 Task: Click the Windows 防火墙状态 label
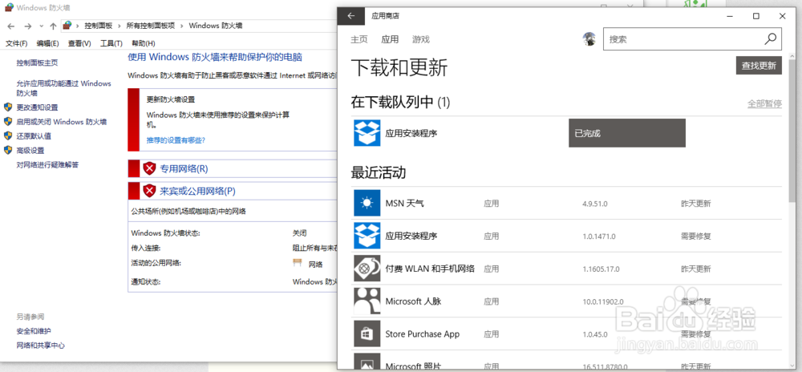click(165, 233)
